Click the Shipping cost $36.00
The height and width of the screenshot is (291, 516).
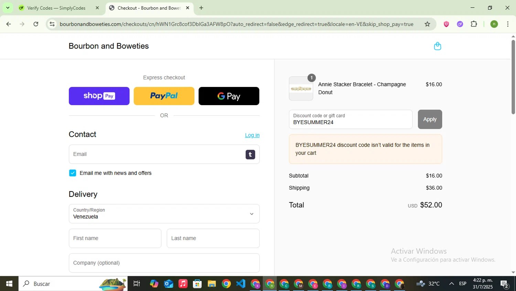coord(434,188)
